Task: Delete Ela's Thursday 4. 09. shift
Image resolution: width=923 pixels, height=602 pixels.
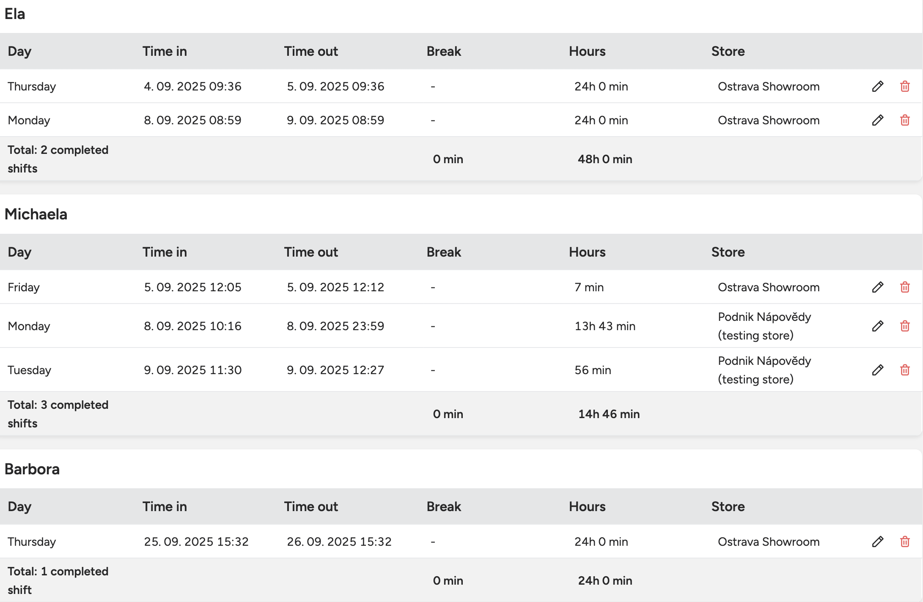Action: 905,86
